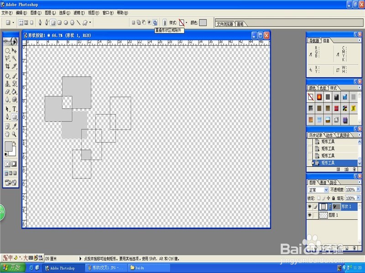This screenshot has height=273, width=365.
Task: Choose Line shape in options bar
Action: pos(78,22)
